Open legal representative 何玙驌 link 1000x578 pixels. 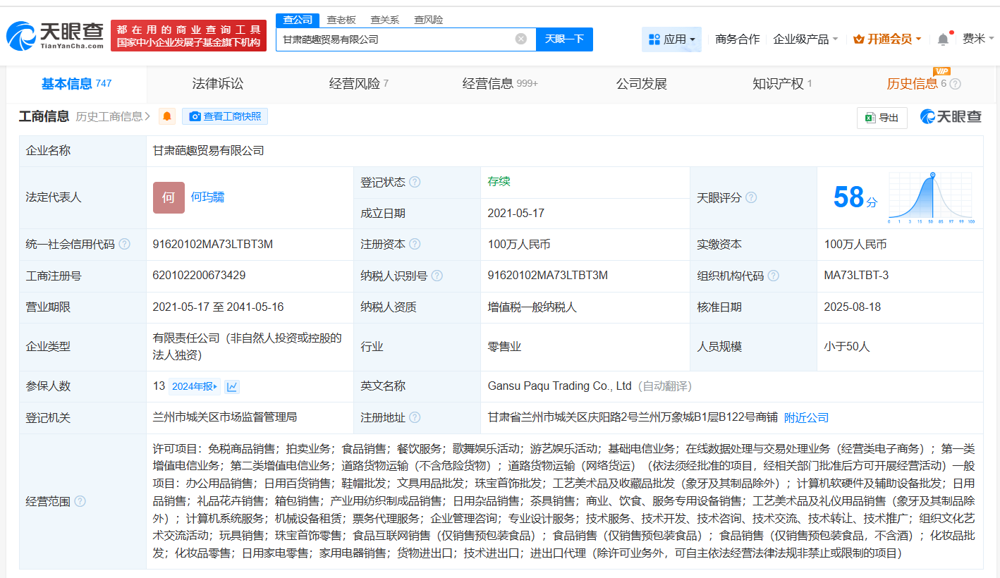(207, 197)
